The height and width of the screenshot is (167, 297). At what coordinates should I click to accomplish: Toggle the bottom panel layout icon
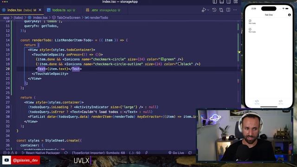click(222, 2)
